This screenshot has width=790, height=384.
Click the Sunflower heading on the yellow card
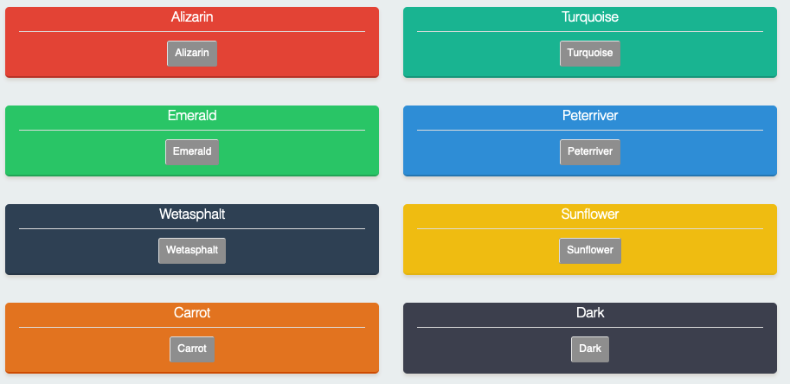589,214
